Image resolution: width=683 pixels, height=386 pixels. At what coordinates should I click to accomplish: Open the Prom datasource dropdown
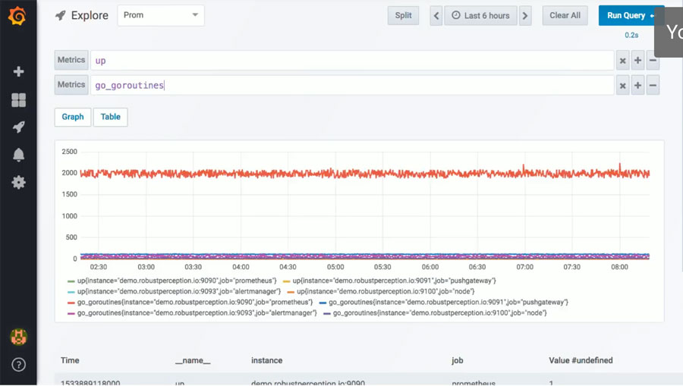point(161,15)
